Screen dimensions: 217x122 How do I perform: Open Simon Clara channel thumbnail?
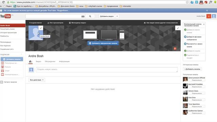coord(185,93)
